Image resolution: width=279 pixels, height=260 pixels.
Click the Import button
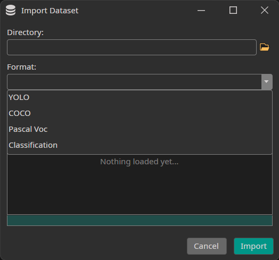(x=253, y=246)
